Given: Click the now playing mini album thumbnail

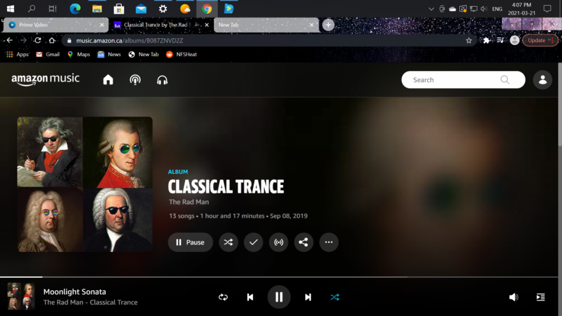Looking at the screenshot, I should [x=21, y=296].
